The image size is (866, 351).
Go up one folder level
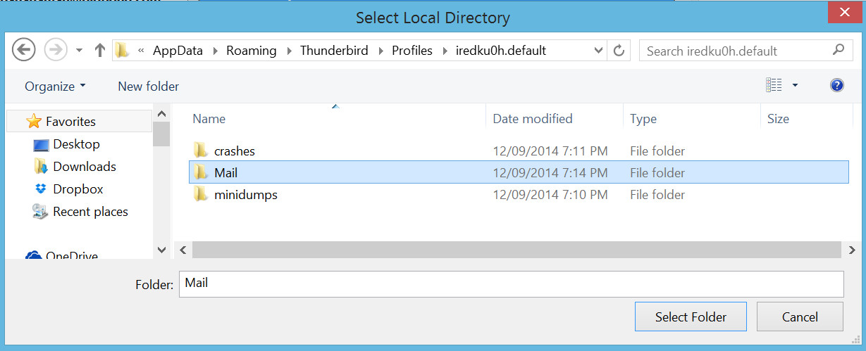(100, 51)
